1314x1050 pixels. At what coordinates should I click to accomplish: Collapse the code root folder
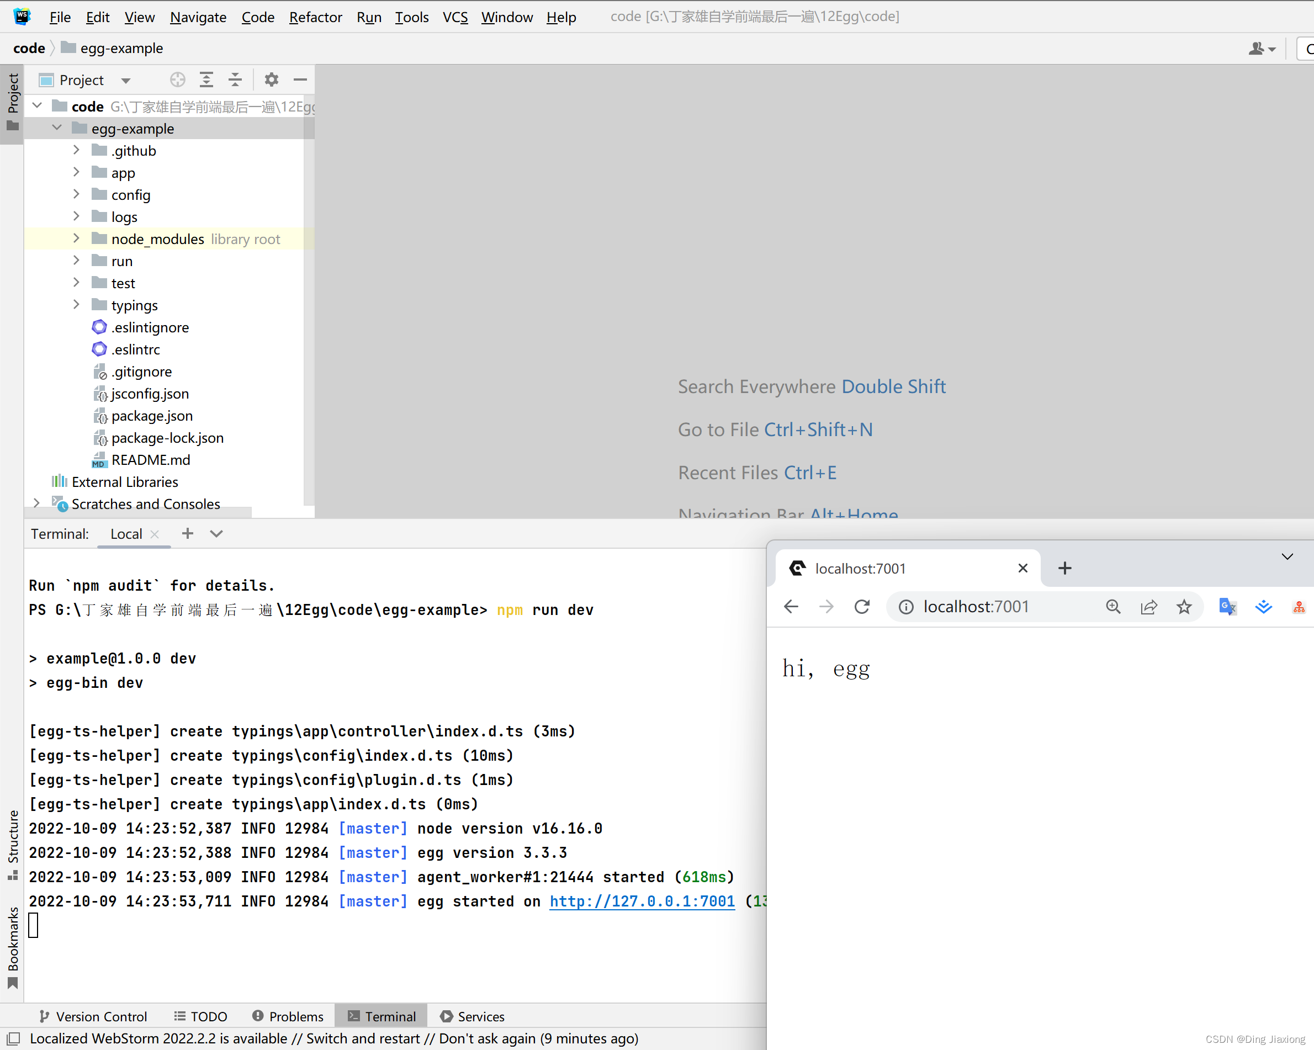pos(37,106)
